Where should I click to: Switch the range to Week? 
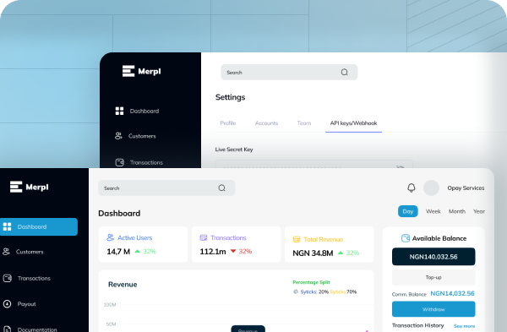point(433,211)
